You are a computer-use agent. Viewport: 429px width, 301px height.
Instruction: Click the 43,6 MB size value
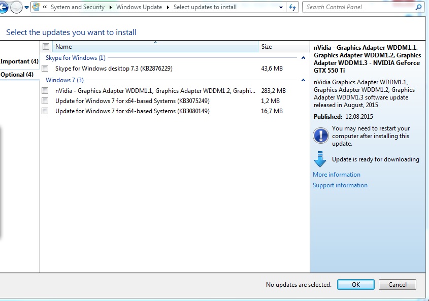tap(272, 69)
